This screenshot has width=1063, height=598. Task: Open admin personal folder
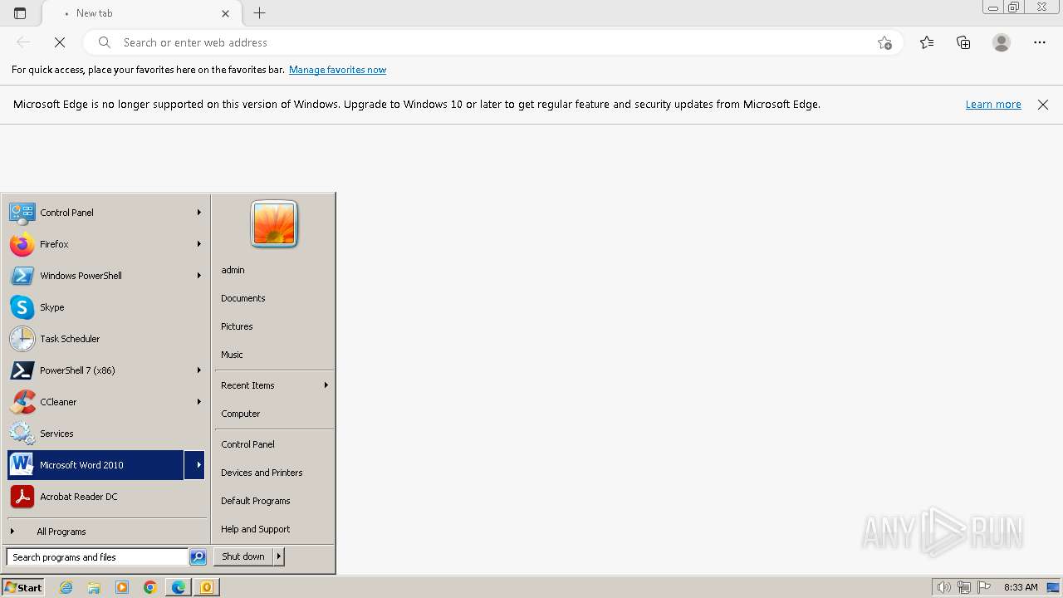point(274,270)
